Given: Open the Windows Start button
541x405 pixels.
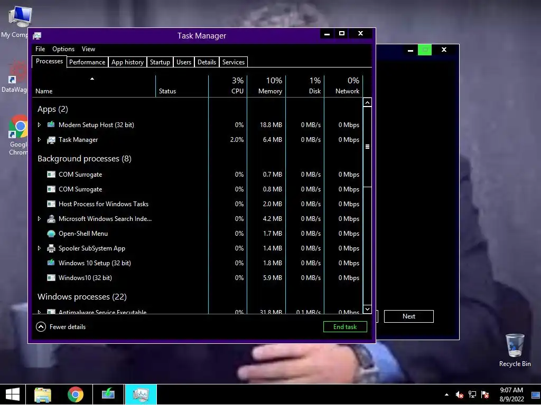Looking at the screenshot, I should [x=13, y=394].
